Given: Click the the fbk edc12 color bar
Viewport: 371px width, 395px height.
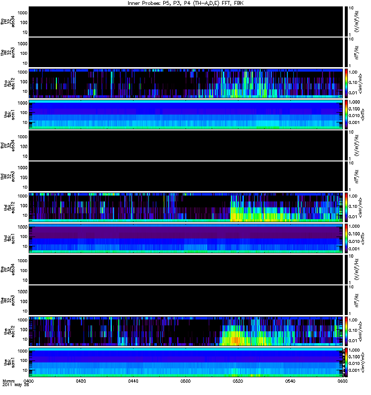Looking at the screenshot, I should 346,331.
